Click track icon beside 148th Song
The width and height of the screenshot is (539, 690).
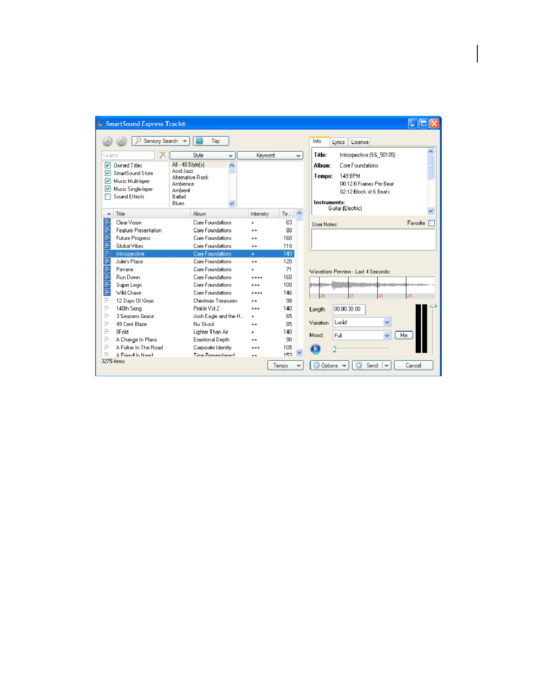pos(107,308)
